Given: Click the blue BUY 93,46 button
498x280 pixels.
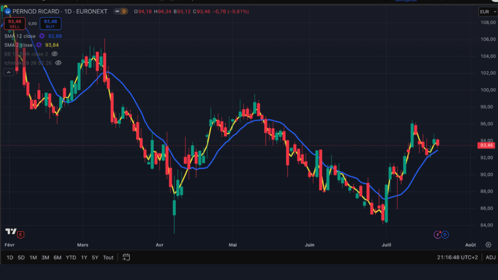Looking at the screenshot, I should (51, 23).
